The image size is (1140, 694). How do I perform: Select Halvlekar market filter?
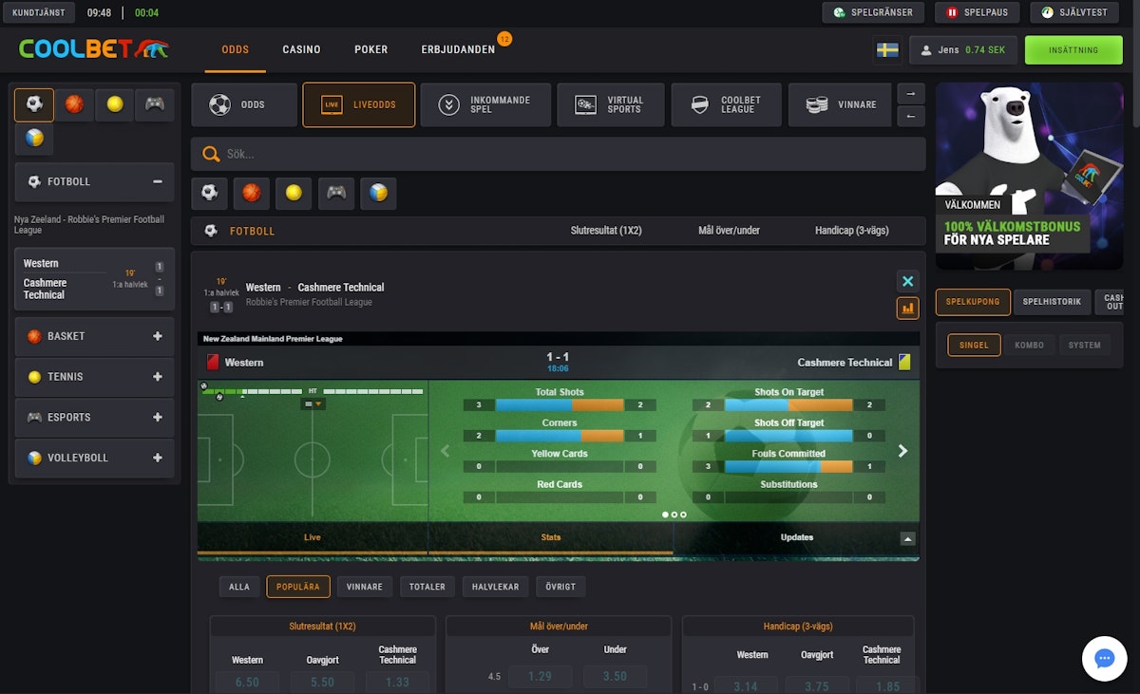[x=496, y=587]
